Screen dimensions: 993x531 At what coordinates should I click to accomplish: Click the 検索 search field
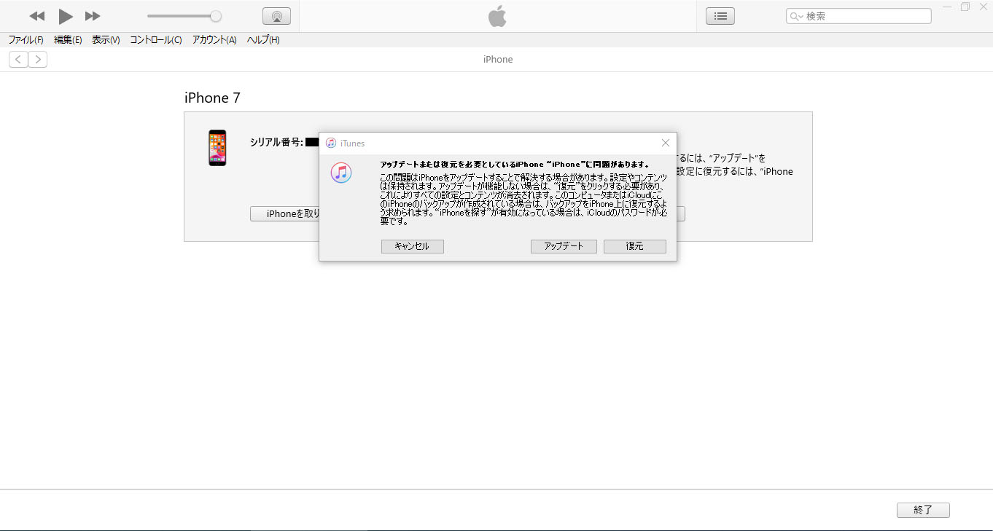859,16
